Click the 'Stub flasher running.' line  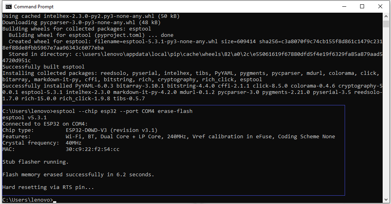point(35,162)
